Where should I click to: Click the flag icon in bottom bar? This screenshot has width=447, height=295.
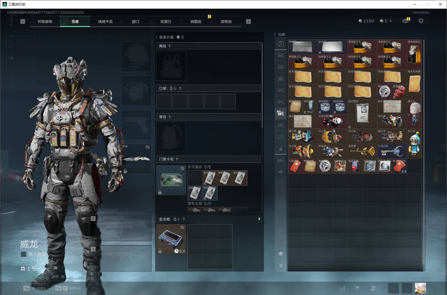point(357,288)
